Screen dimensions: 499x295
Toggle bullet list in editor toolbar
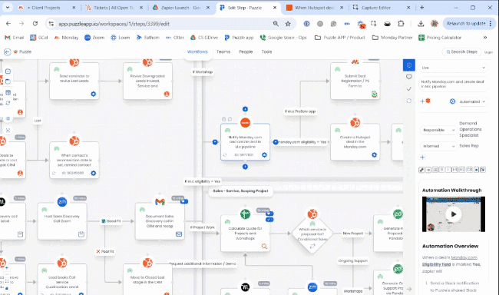pyautogui.click(x=428, y=170)
